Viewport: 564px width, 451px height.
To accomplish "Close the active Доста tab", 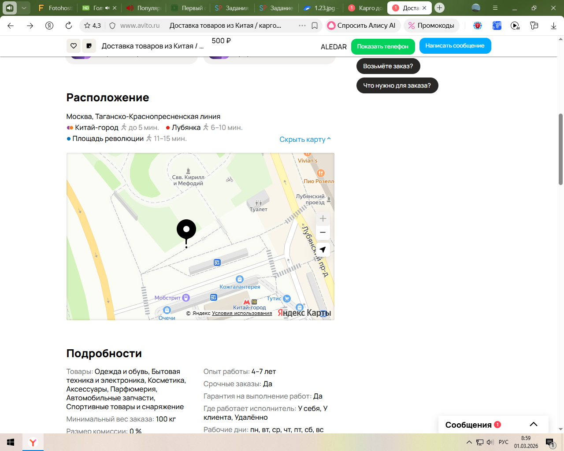I will tap(424, 8).
